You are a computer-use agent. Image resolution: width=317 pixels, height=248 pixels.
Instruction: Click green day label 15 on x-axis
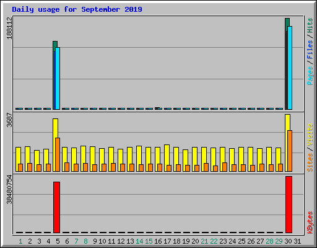(149, 241)
